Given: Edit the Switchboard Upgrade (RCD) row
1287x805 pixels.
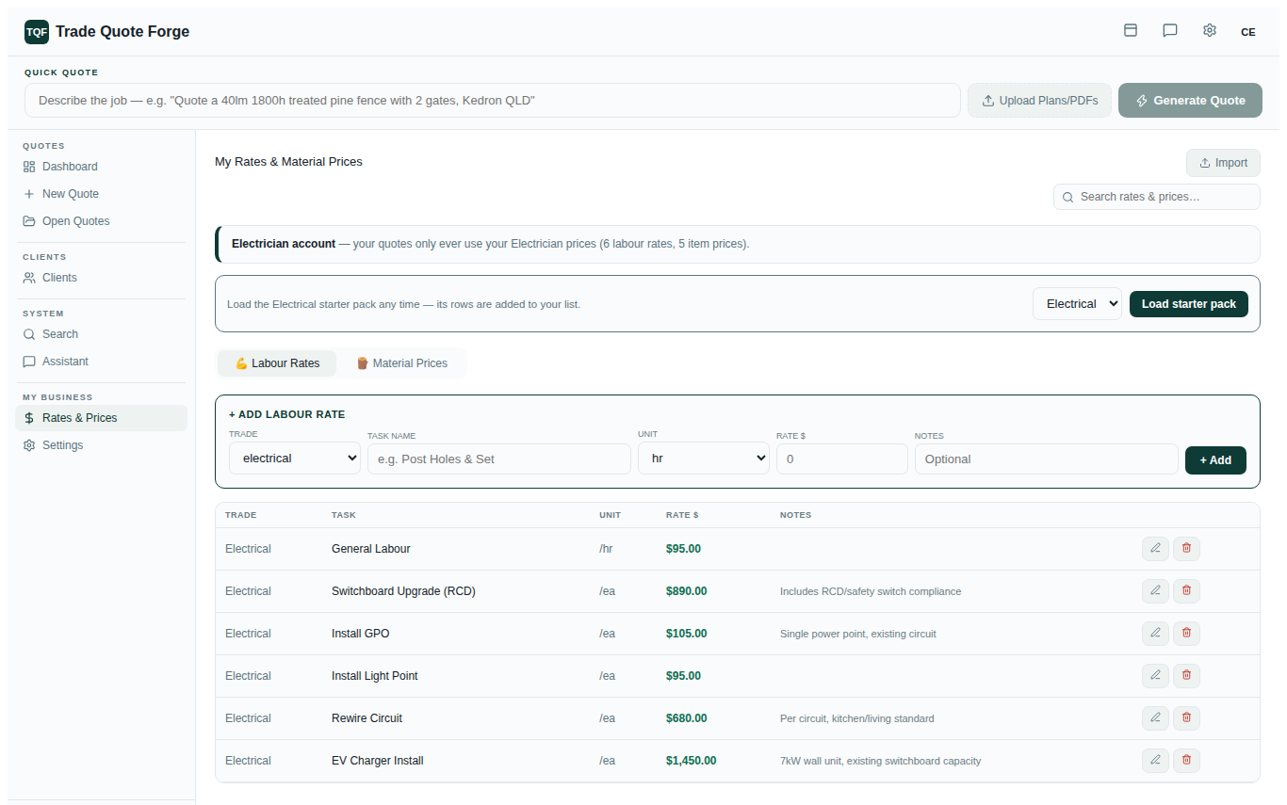Looking at the screenshot, I should pyautogui.click(x=1155, y=591).
